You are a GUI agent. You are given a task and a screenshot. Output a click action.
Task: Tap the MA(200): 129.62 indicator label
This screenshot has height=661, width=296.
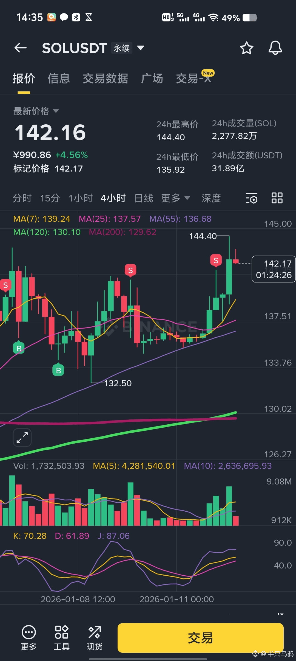coord(123,232)
